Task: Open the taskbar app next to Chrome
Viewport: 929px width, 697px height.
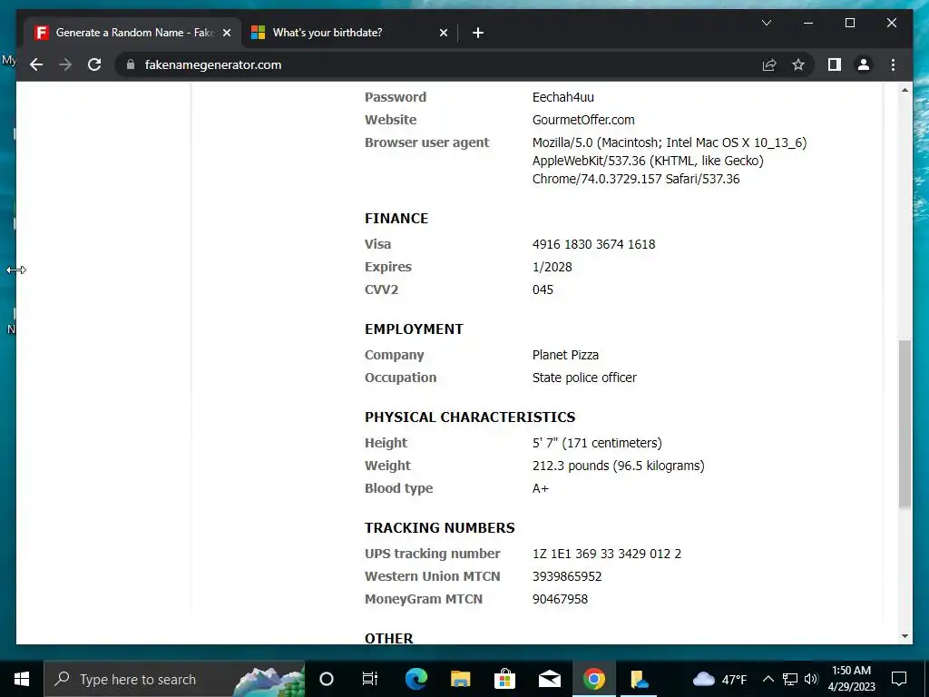Action: [x=639, y=679]
